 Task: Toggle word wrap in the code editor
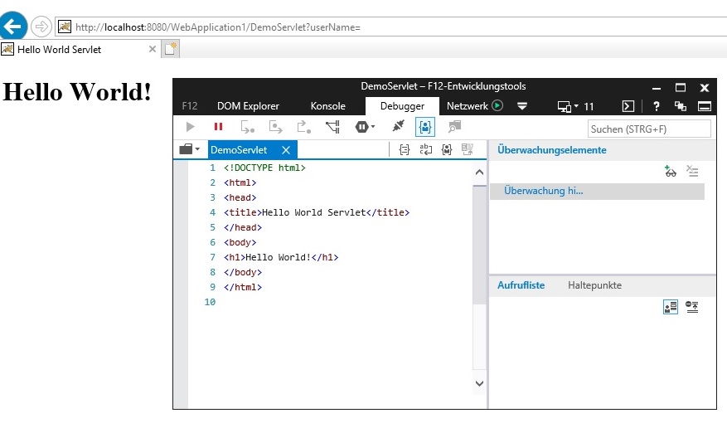click(x=425, y=150)
